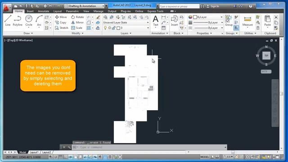288x162 pixels.
Task: Click the Copy tool
Action: [61, 22]
